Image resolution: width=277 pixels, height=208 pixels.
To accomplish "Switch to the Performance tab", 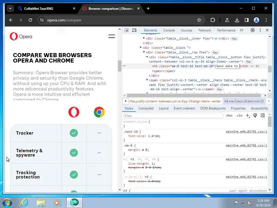I will point(226,30).
